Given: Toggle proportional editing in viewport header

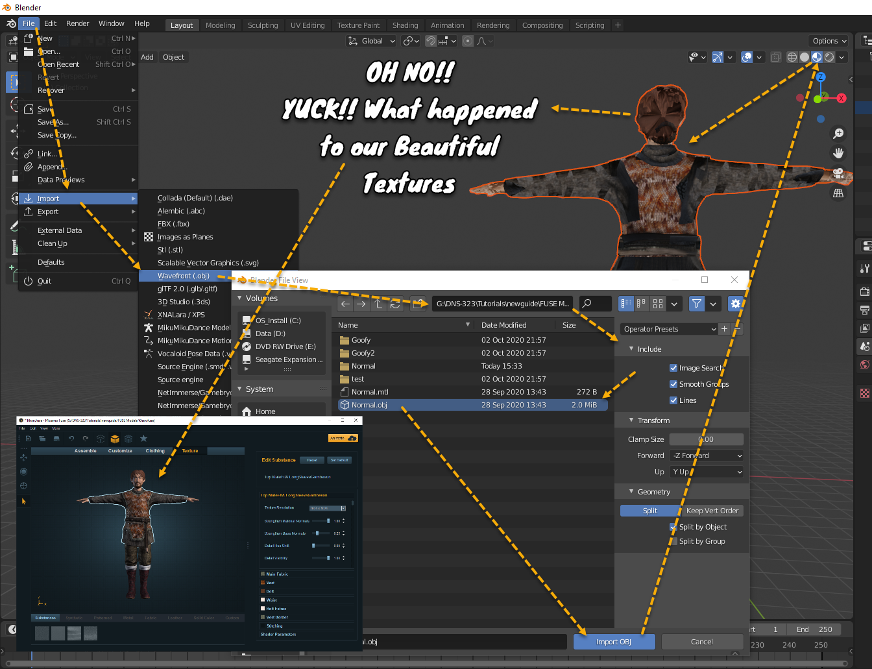Looking at the screenshot, I should tap(467, 41).
